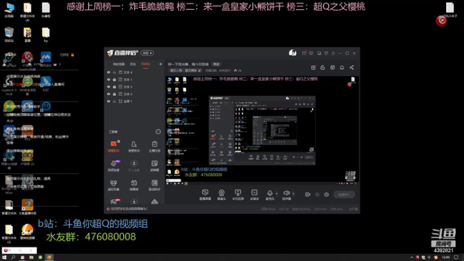Toggle visibility of 全屏 1 source

point(108,101)
